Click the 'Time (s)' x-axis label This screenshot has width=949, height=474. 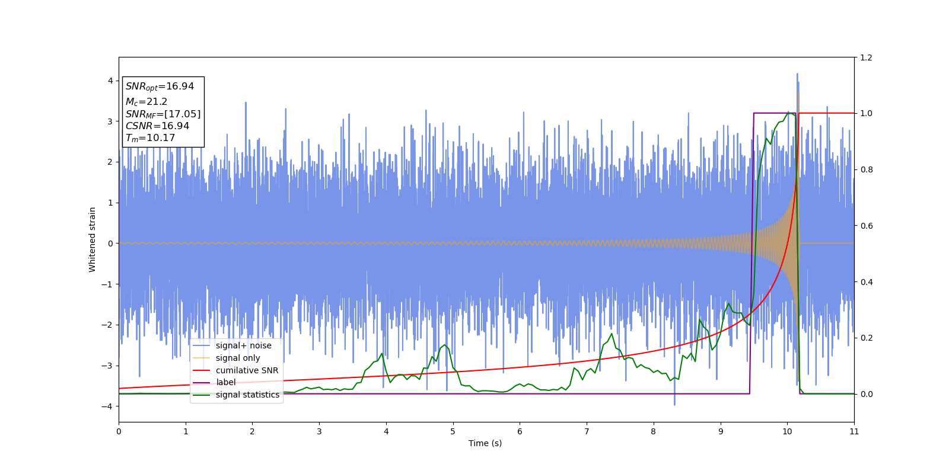pos(485,443)
